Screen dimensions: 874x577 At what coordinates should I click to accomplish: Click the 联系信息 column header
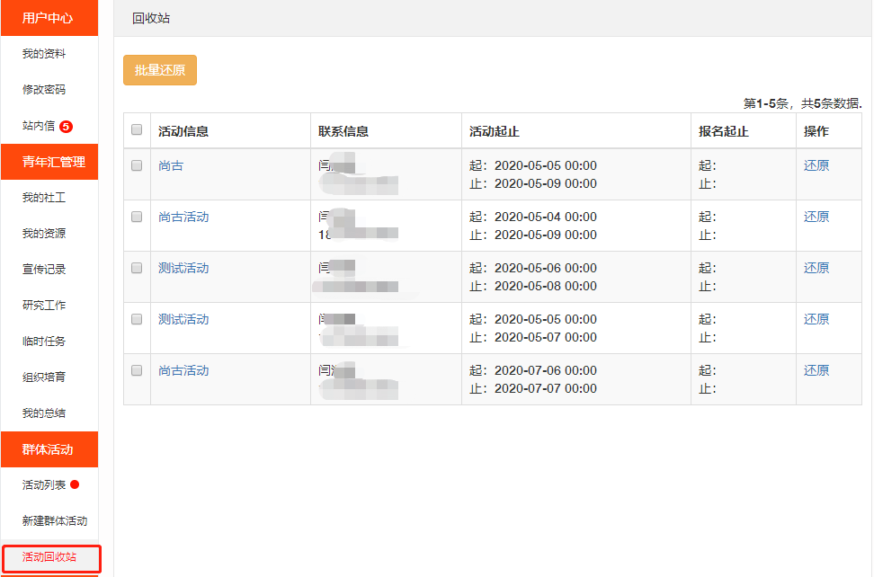(x=343, y=131)
